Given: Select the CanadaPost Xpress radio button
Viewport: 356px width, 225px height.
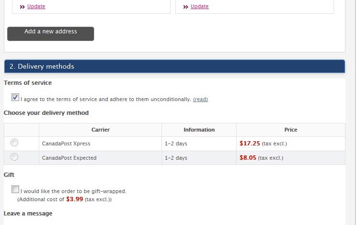Looking at the screenshot, I should pos(14,143).
